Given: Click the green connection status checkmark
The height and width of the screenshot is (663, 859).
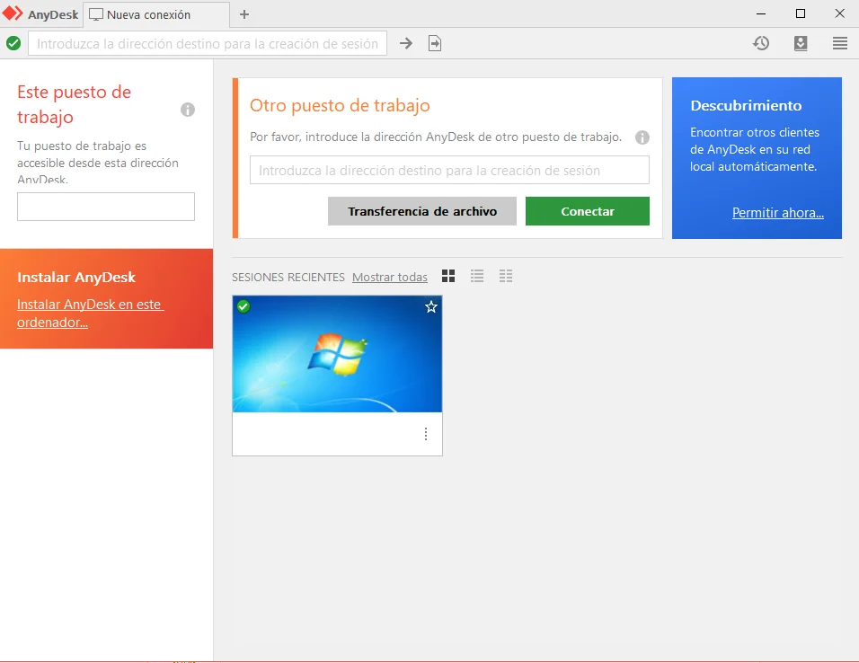Looking at the screenshot, I should click(x=13, y=43).
